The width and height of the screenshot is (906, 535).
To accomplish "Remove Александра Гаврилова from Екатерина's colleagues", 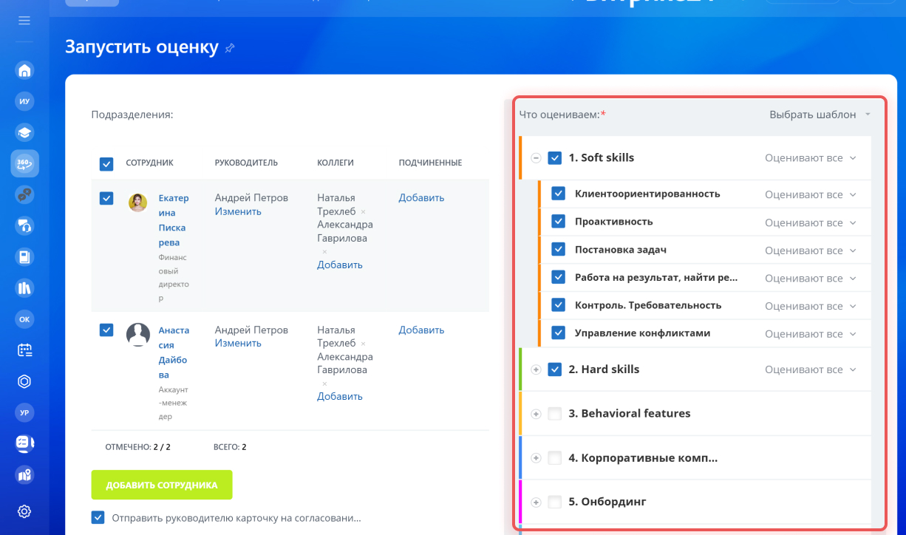I will coord(324,251).
